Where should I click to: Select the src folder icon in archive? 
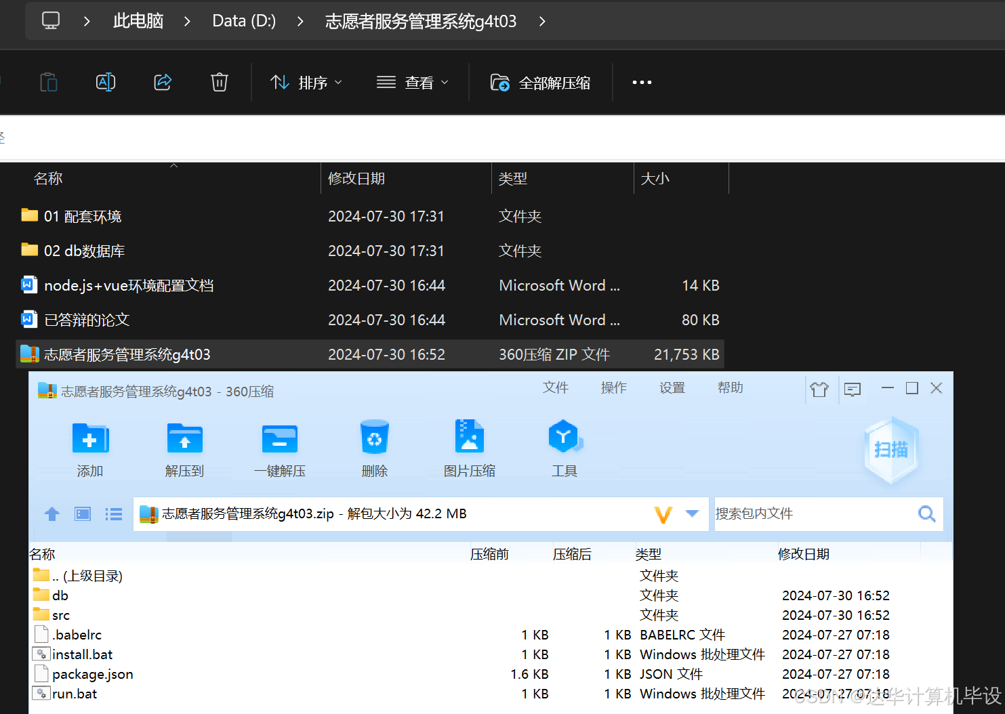click(41, 614)
